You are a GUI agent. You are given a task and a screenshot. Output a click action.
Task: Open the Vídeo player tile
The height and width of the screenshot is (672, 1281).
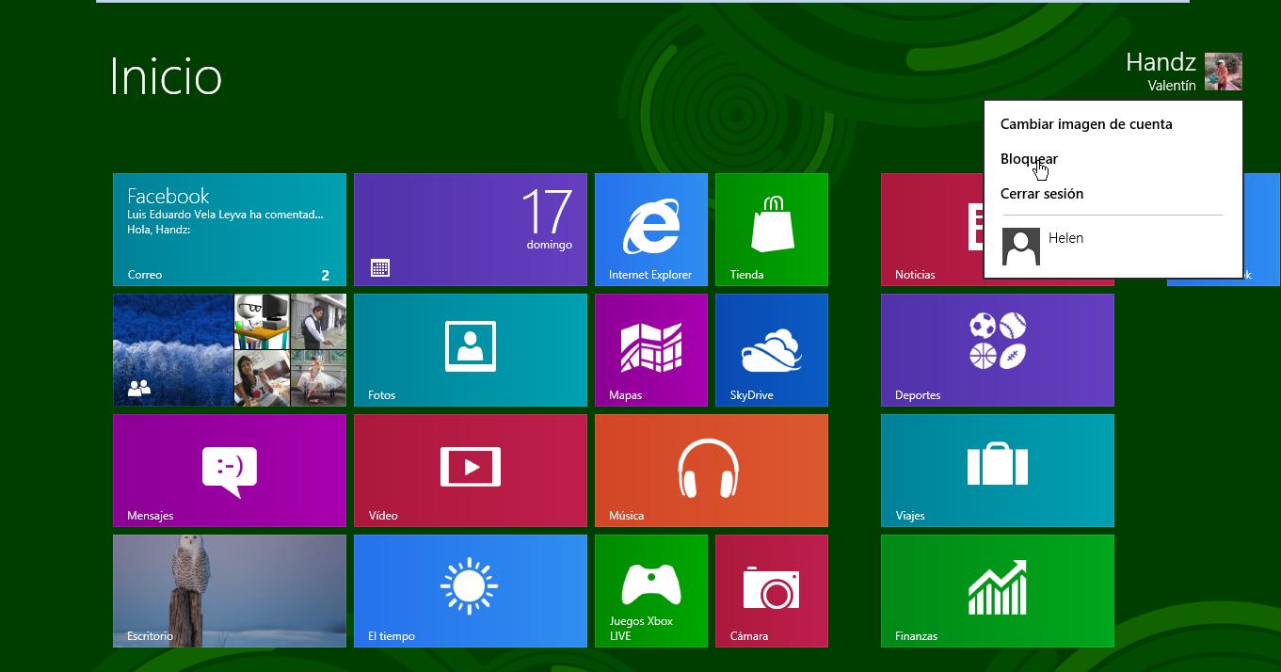pos(470,471)
